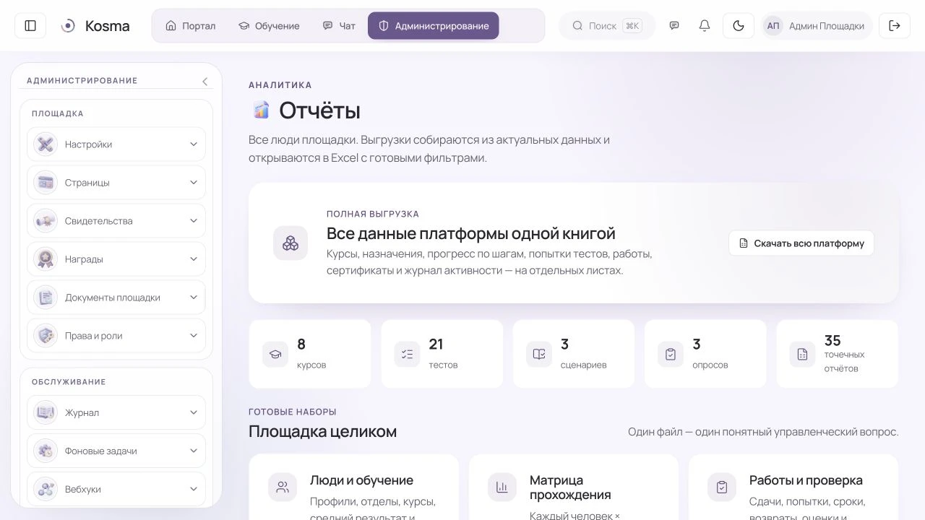Viewport: 925px width, 520px height.
Task: Click the Фоновые задачи icon
Action: pos(46,451)
